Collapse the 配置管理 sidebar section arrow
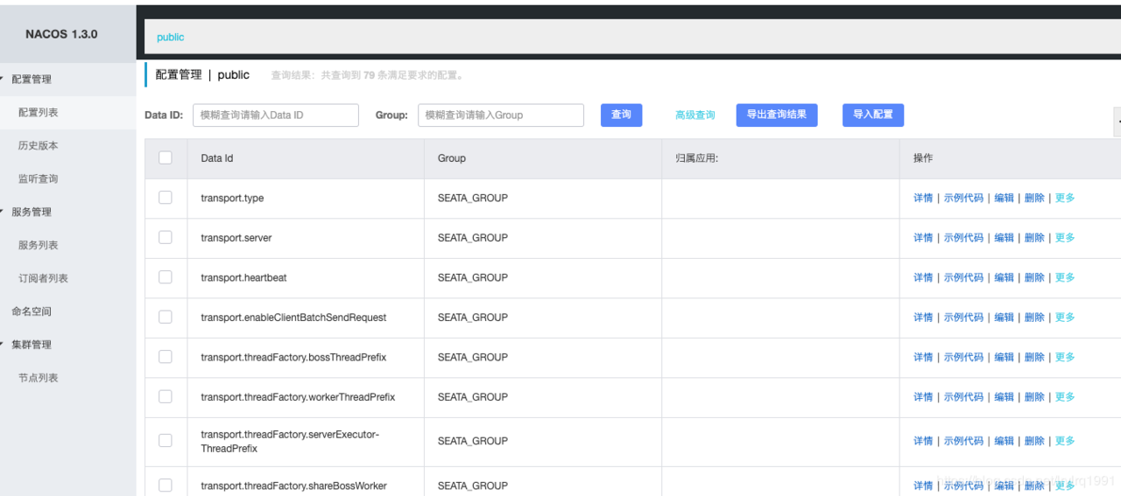 pyautogui.click(x=3, y=79)
